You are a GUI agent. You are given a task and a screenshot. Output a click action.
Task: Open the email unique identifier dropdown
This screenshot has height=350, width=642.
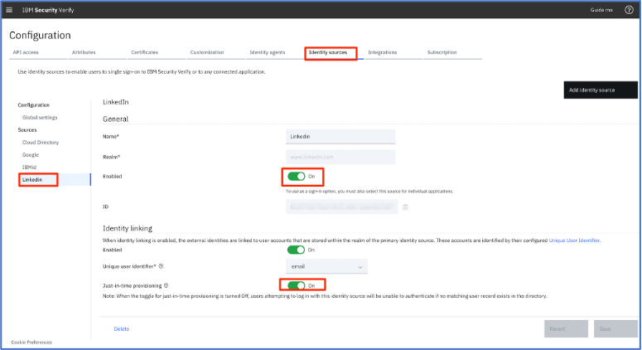pyautogui.click(x=326, y=267)
